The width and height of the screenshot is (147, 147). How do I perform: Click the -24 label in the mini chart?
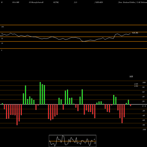coord(95,143)
